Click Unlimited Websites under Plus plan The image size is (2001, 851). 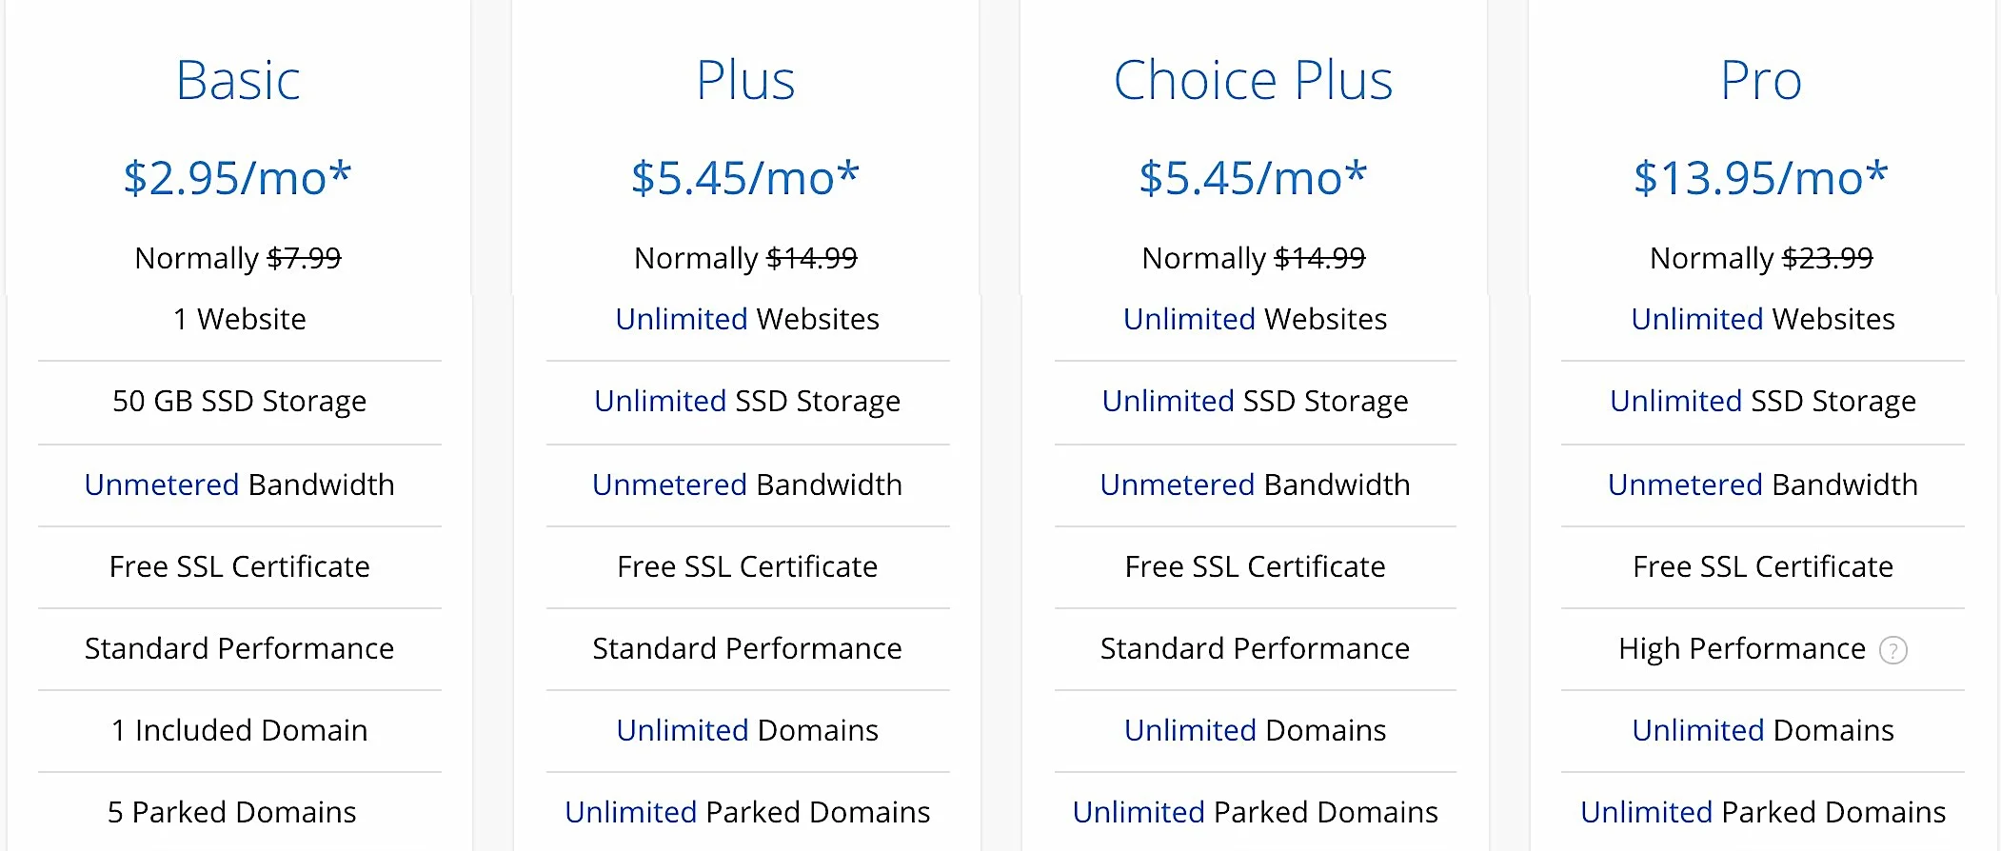tap(747, 319)
